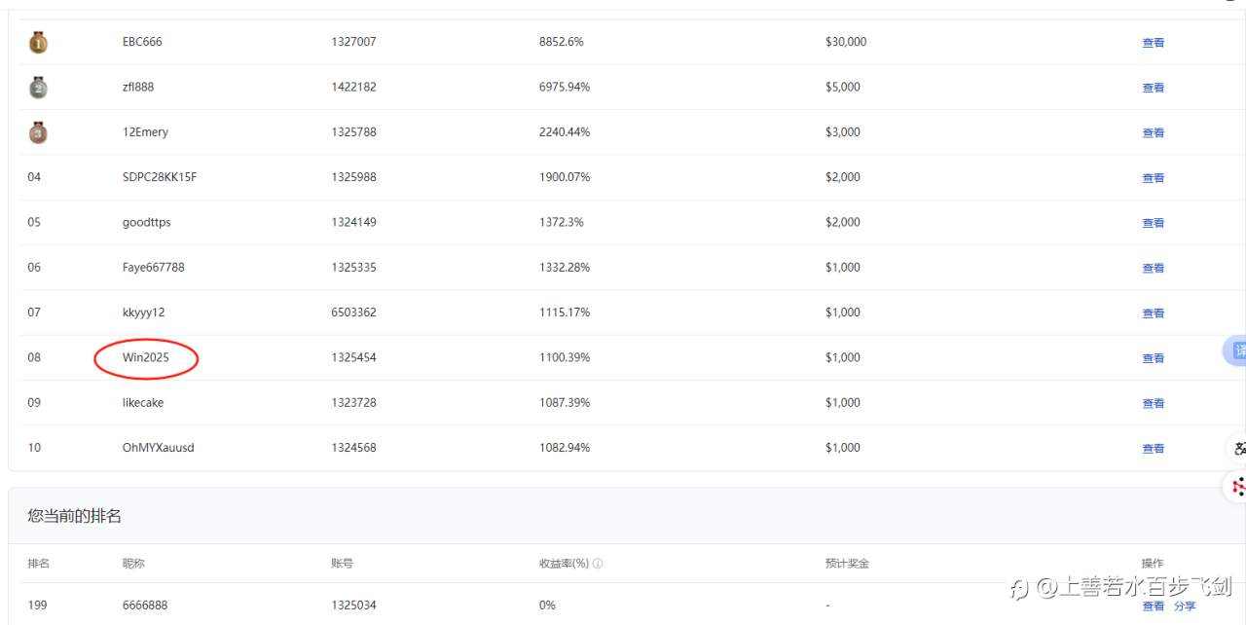The width and height of the screenshot is (1246, 625).
Task: Click the watermark logo before @上善若水百步飞剑
Action: (x=1019, y=587)
